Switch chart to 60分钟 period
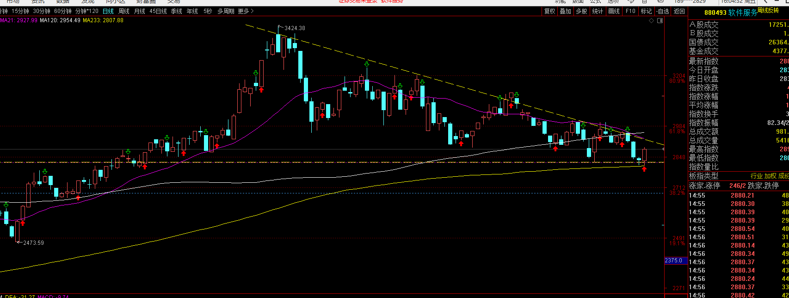 (63, 11)
